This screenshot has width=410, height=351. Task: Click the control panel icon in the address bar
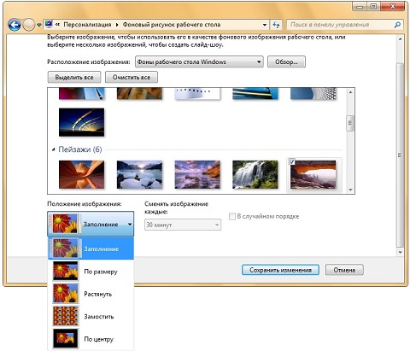click(49, 24)
